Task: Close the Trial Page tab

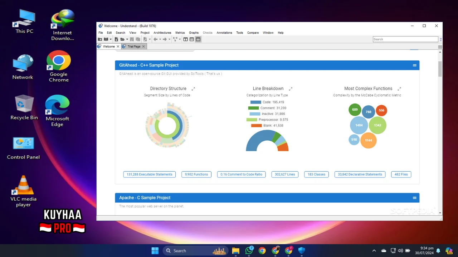Action: 143,46
